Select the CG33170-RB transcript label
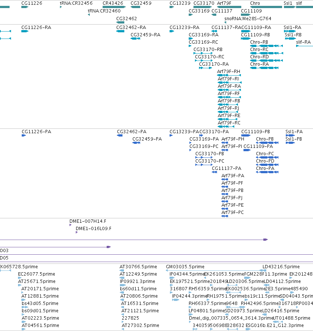This screenshot has width=313, height=331. 208,50
